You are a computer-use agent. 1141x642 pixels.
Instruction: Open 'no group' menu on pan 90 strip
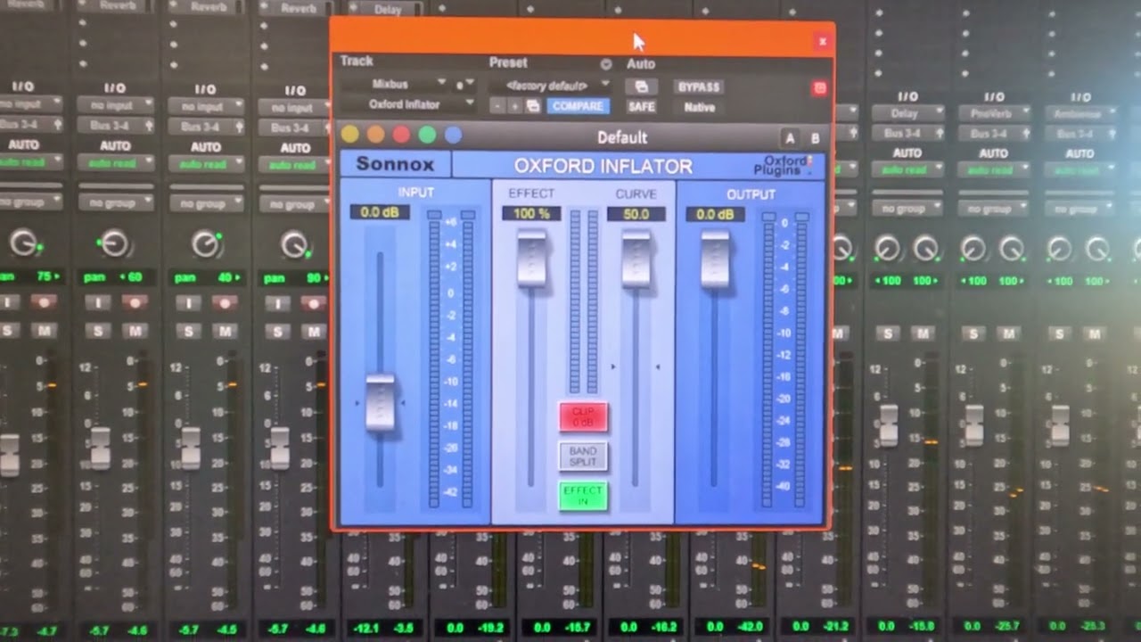pos(294,204)
